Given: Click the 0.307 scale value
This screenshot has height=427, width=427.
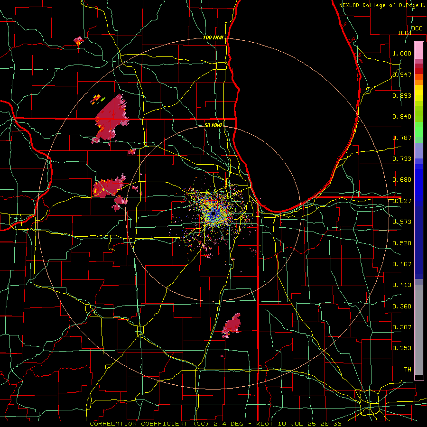Looking at the screenshot, I should pyautogui.click(x=402, y=327).
